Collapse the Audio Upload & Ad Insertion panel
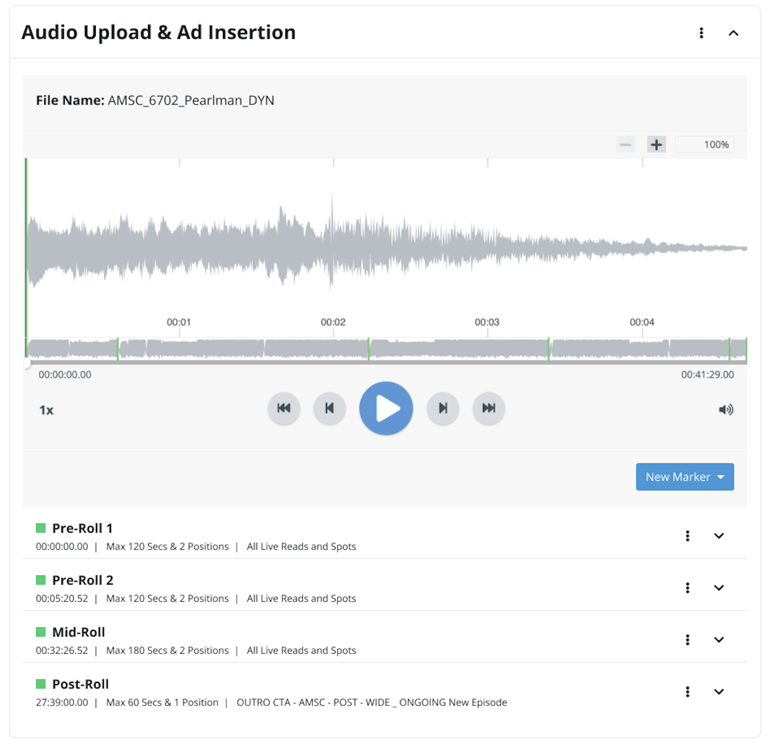This screenshot has height=748, width=769. (733, 33)
